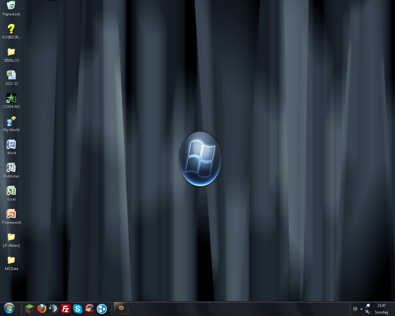Open the Windows Start menu
This screenshot has height=316, width=395.
tap(9, 308)
